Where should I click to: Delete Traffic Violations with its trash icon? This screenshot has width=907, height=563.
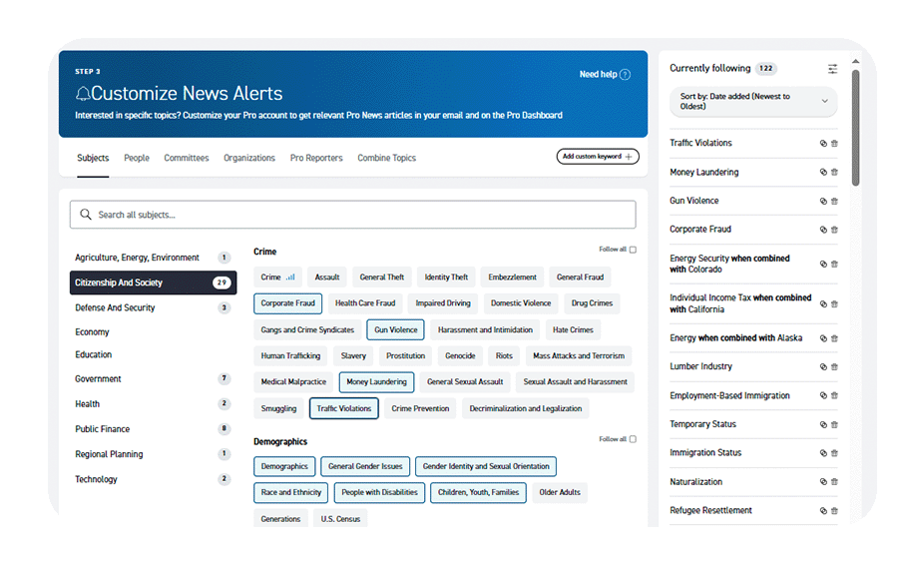834,144
